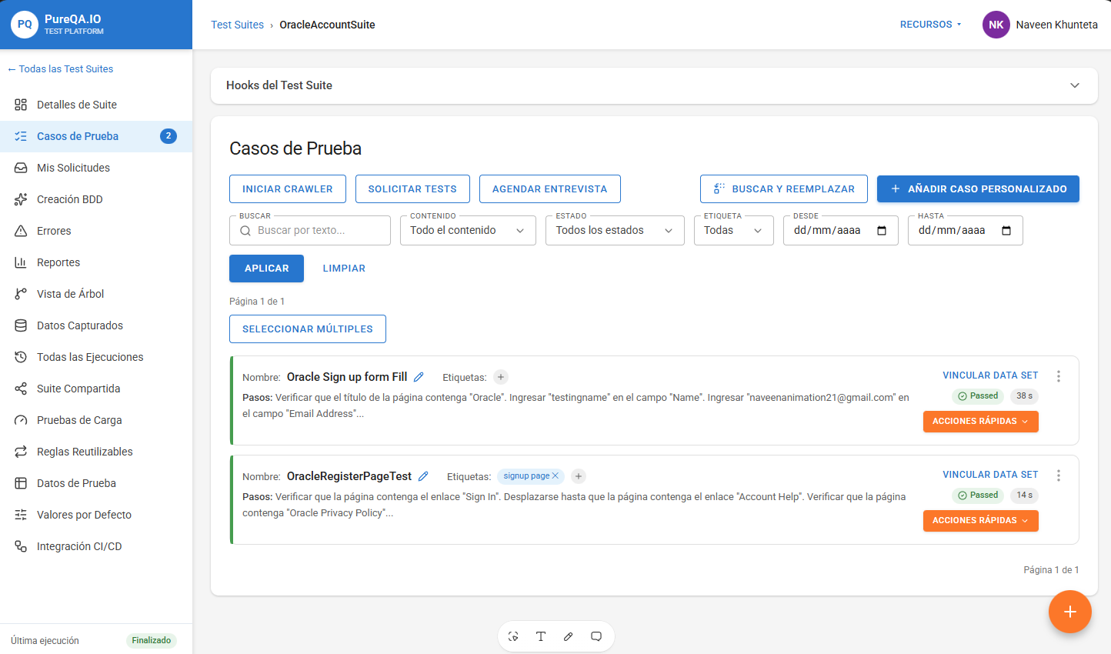This screenshot has height=654, width=1111.
Task: Open Acciones Rápidas for Oracle Sign up form Fill
Action: (981, 422)
